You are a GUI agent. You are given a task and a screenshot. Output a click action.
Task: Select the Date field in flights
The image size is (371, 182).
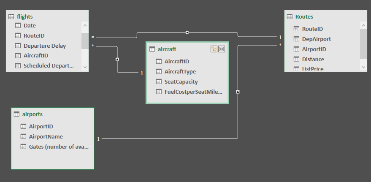[30, 26]
